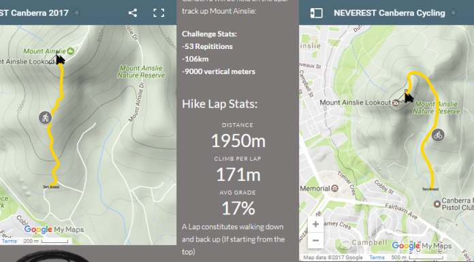474x262 pixels.
Task: Click Mount Ainslie Lookout camera icon
Action: [x=396, y=103]
